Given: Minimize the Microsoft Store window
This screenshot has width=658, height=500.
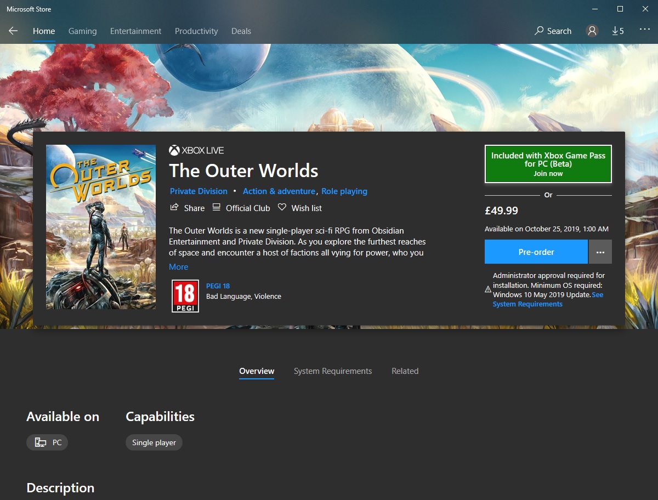Looking at the screenshot, I should [x=595, y=9].
